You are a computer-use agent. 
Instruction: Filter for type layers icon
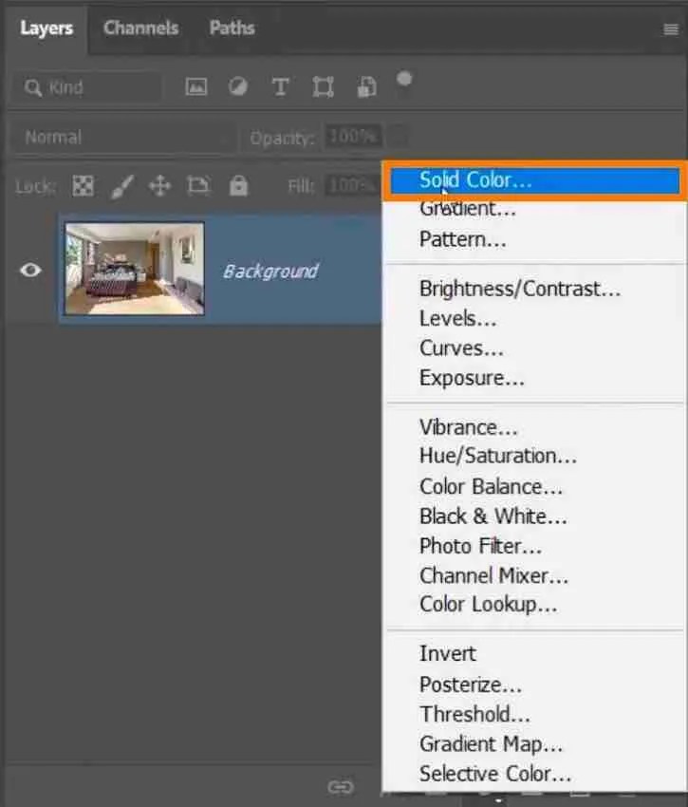click(280, 87)
